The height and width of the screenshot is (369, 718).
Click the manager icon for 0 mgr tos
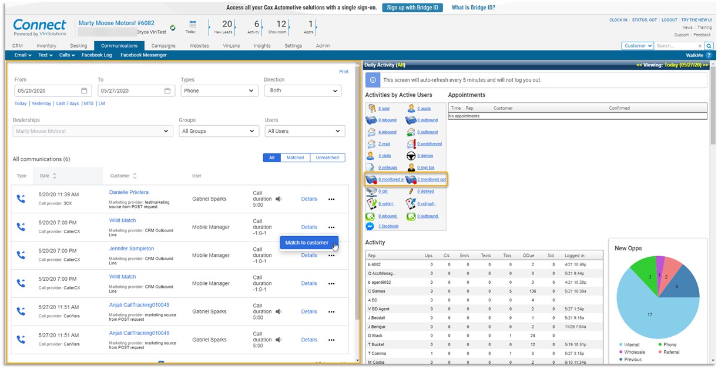tap(411, 167)
